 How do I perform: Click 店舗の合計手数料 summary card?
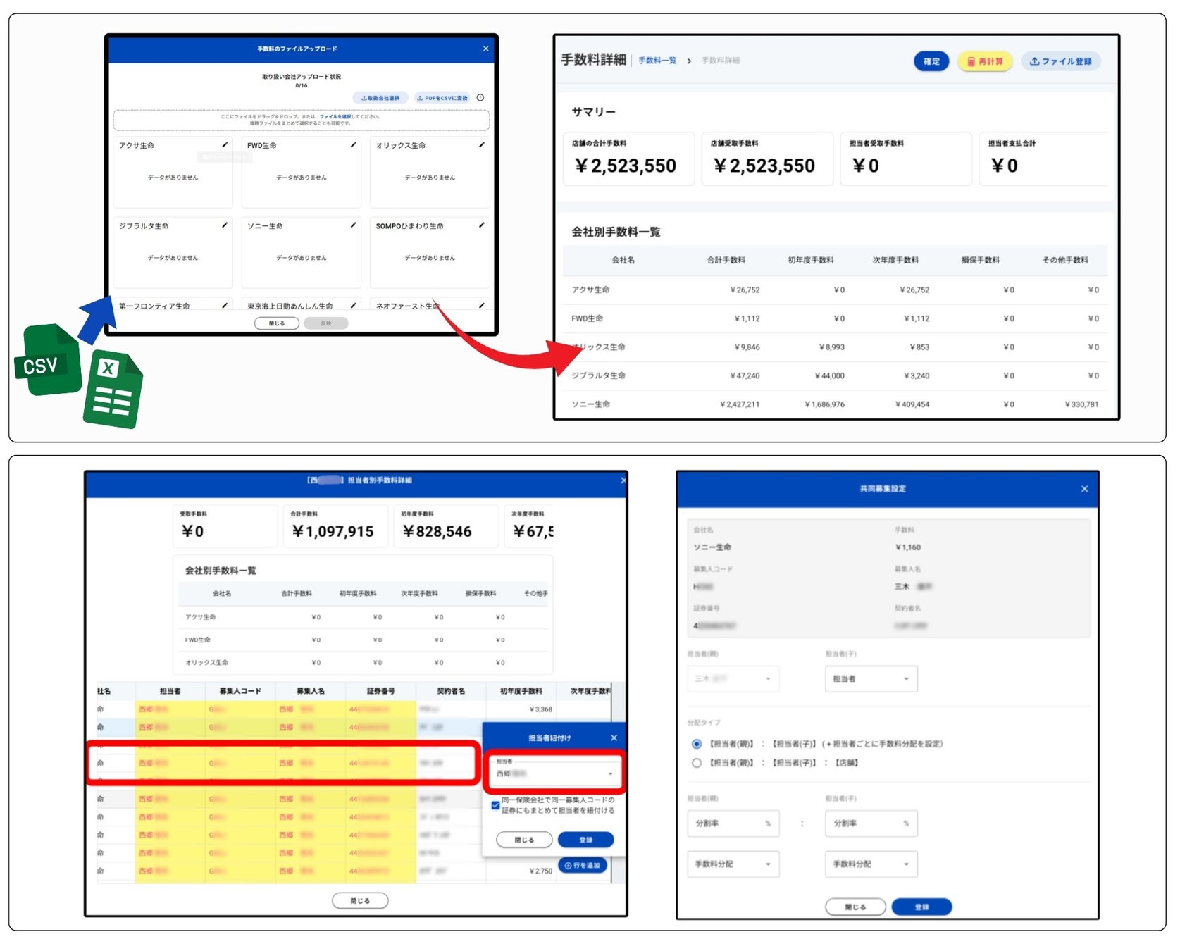point(628,158)
